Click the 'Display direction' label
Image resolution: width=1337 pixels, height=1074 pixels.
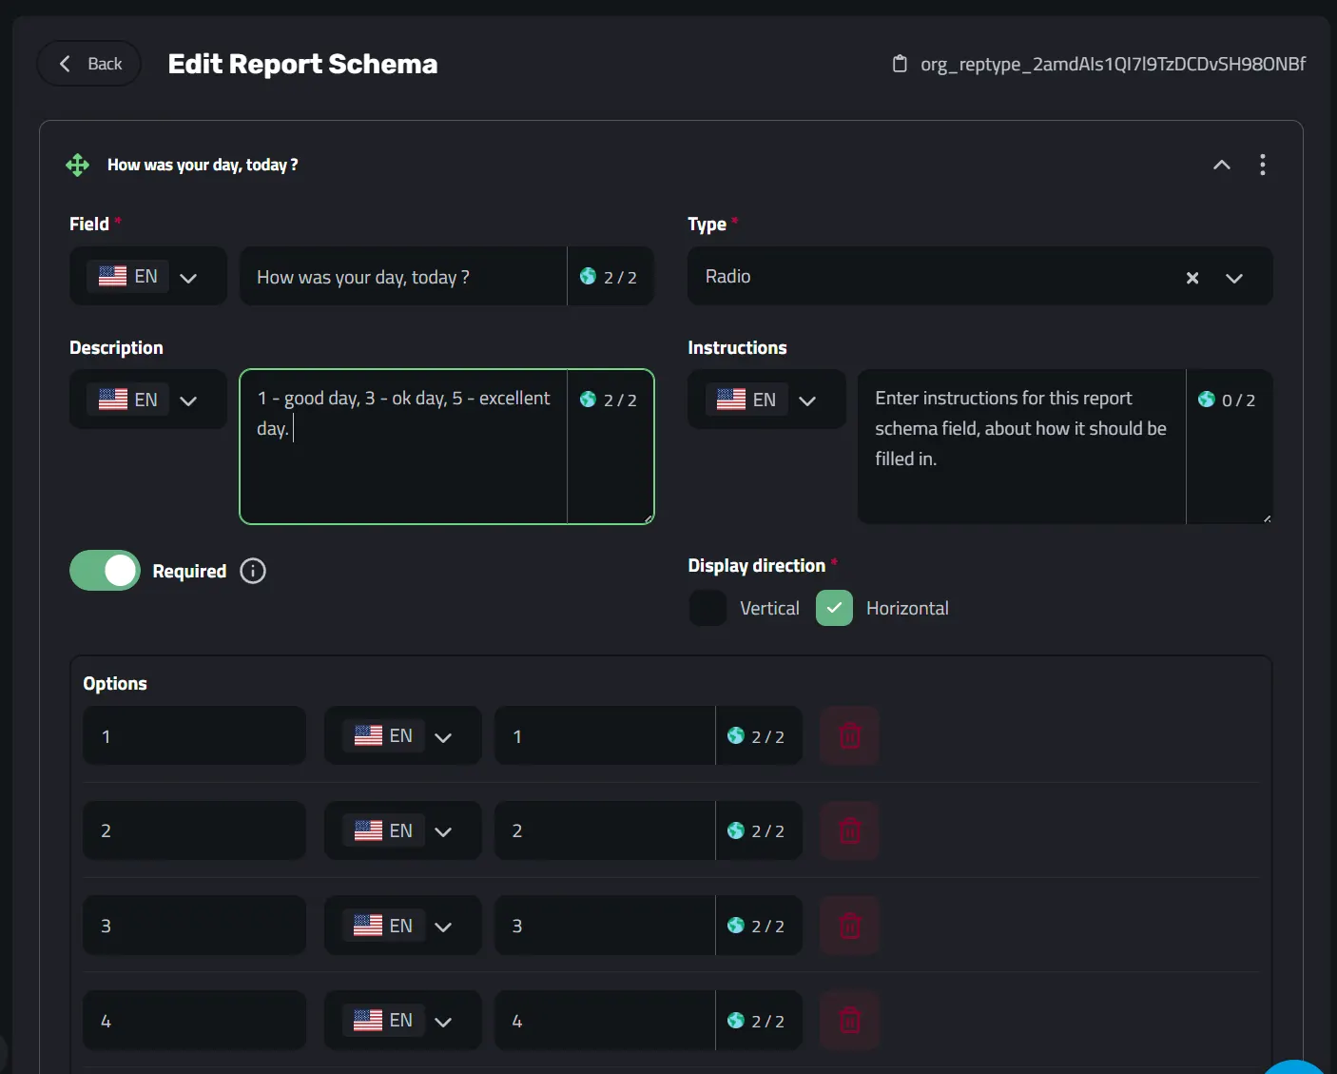point(756,565)
